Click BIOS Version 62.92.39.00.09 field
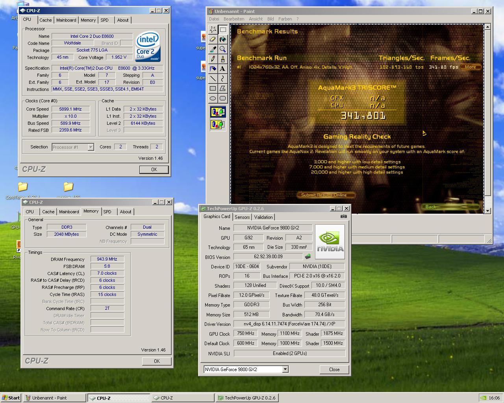504x403 pixels. click(268, 257)
